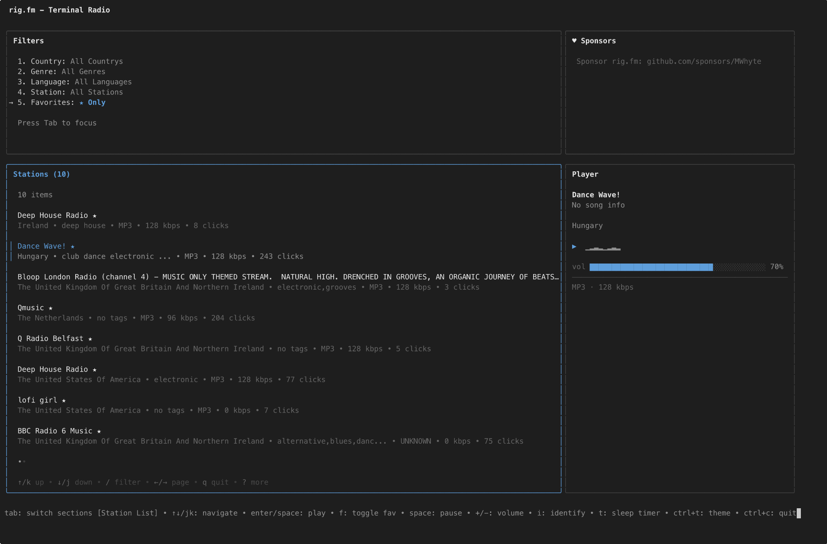Click 'The Netherlands' in the Qmusic details
Image resolution: width=827 pixels, height=544 pixels.
click(50, 318)
